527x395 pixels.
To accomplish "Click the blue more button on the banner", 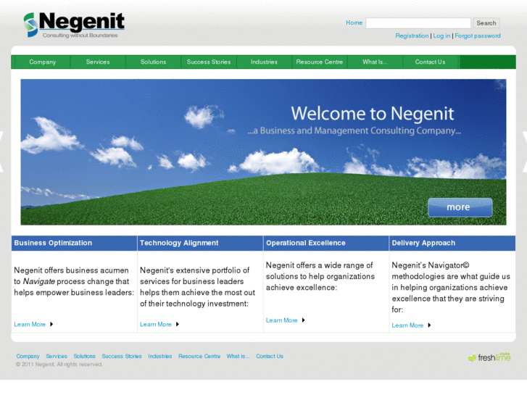I will coord(460,207).
